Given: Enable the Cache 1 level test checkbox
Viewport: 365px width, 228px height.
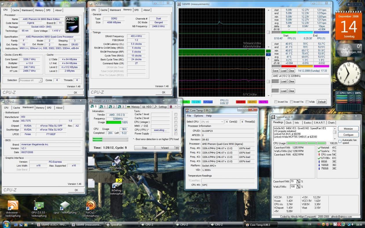Looking at the screenshot, I should [176, 114].
